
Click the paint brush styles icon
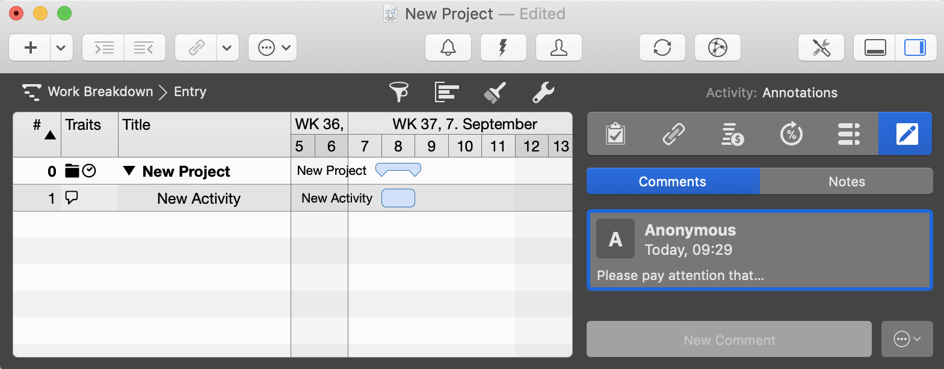(495, 92)
